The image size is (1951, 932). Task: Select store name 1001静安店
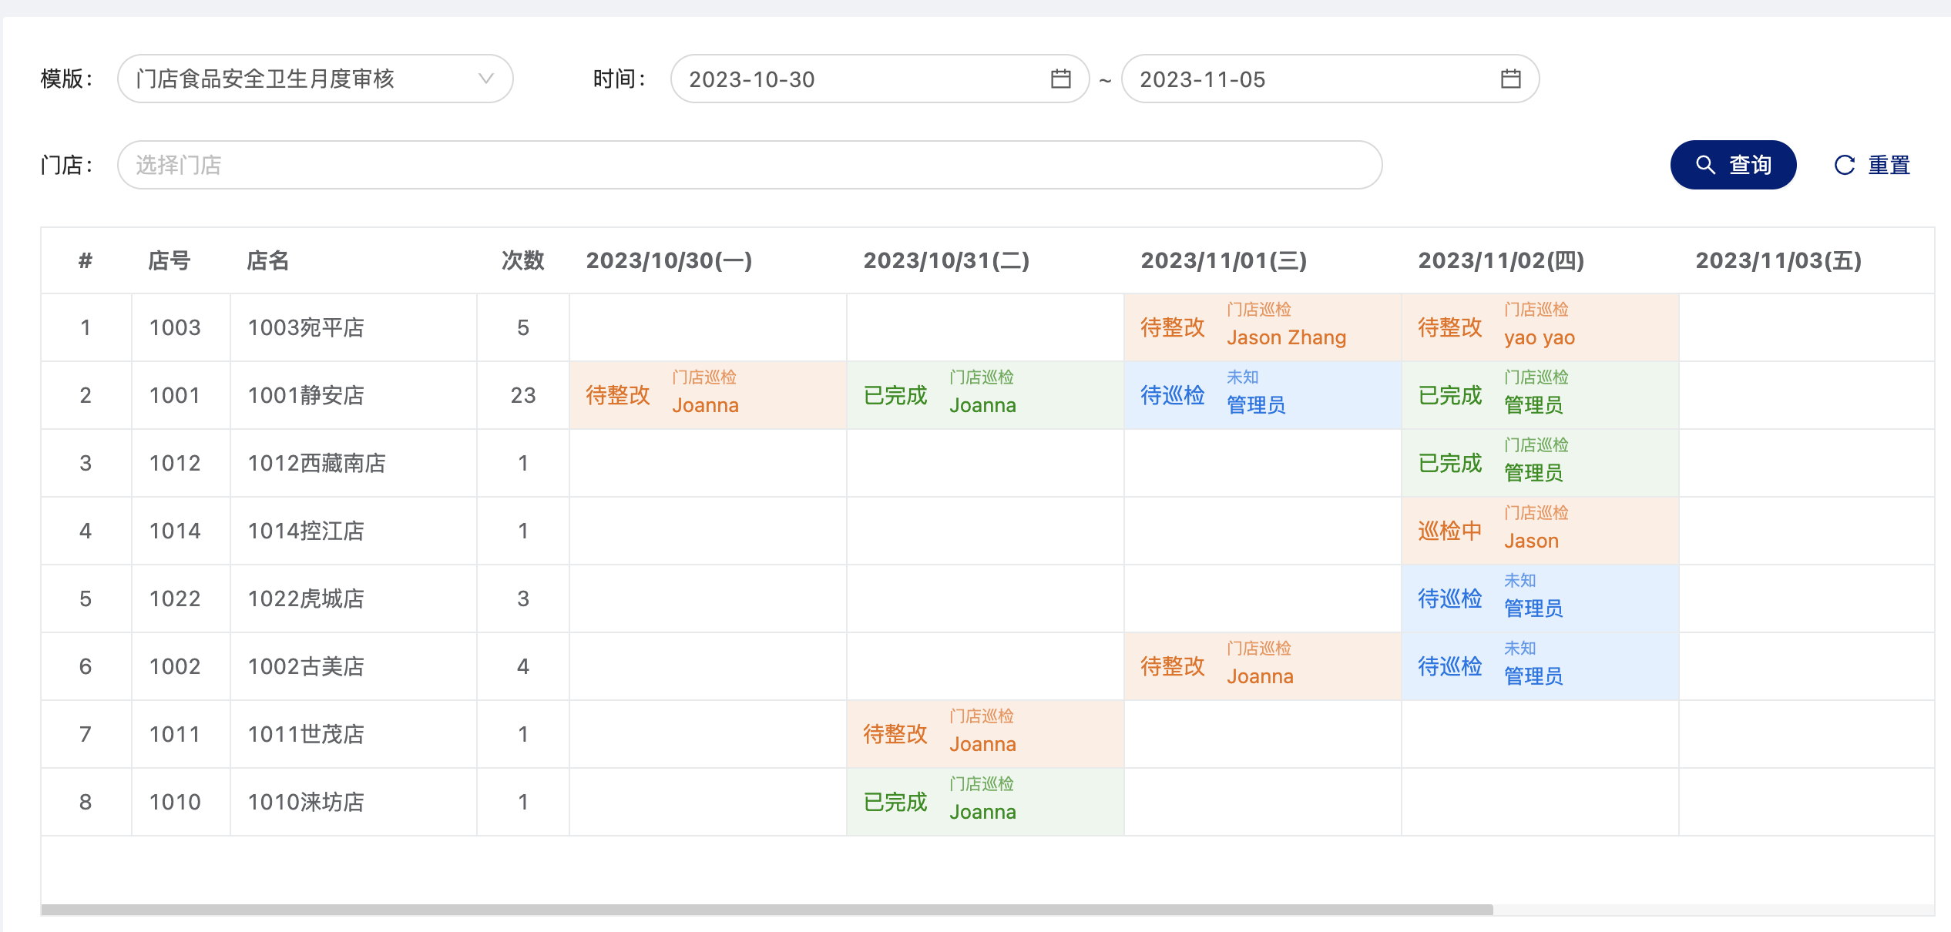306,395
